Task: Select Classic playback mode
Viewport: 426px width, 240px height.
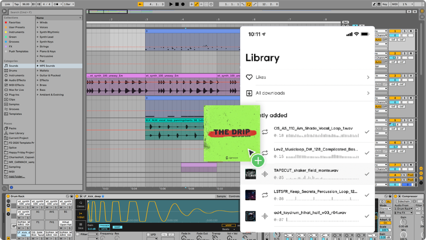Action: [x=81, y=205]
